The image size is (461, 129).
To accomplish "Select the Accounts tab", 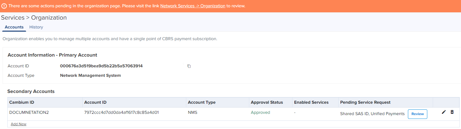I will pyautogui.click(x=14, y=27).
